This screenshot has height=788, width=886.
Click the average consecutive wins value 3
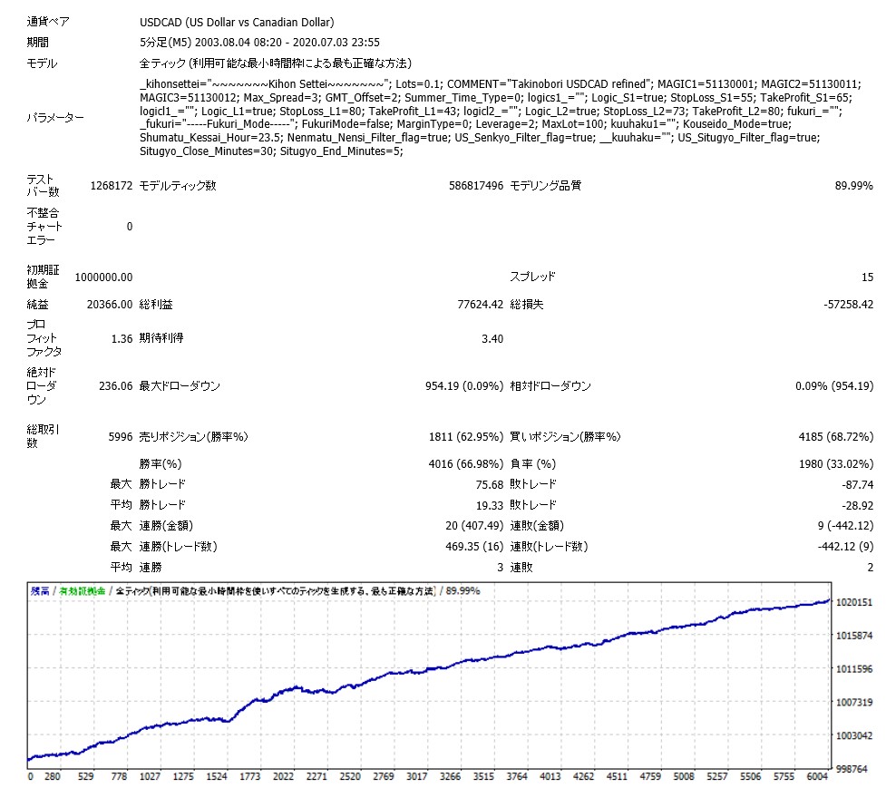(500, 568)
